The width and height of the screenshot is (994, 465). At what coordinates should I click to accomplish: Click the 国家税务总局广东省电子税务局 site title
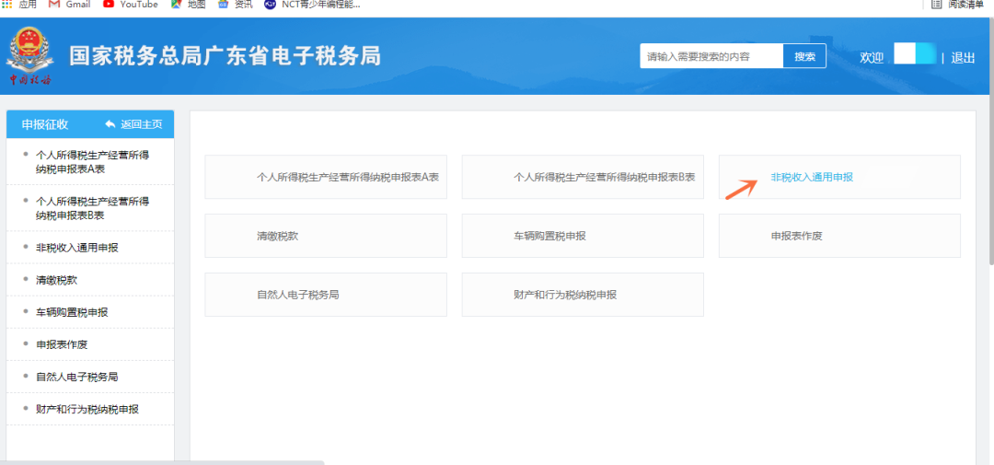click(225, 56)
